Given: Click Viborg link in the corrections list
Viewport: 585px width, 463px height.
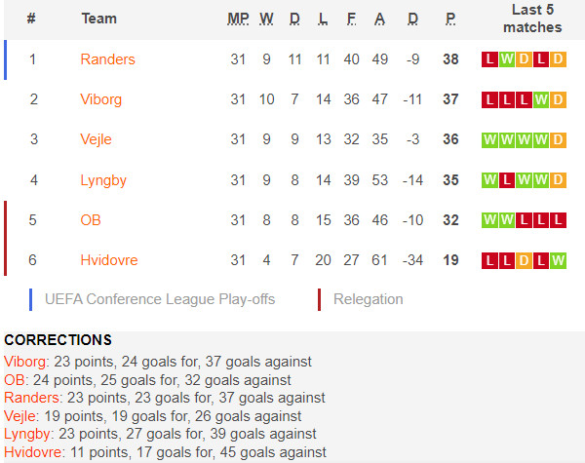Looking at the screenshot, I should click(25, 362).
